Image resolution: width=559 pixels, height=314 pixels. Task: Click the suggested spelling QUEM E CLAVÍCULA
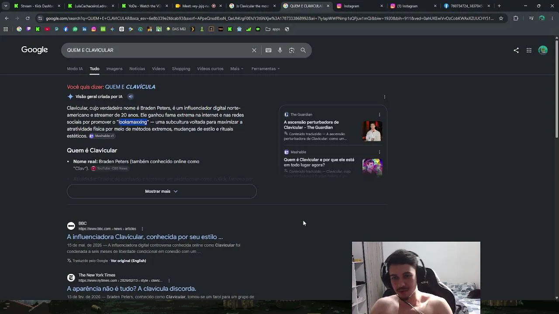(x=130, y=87)
